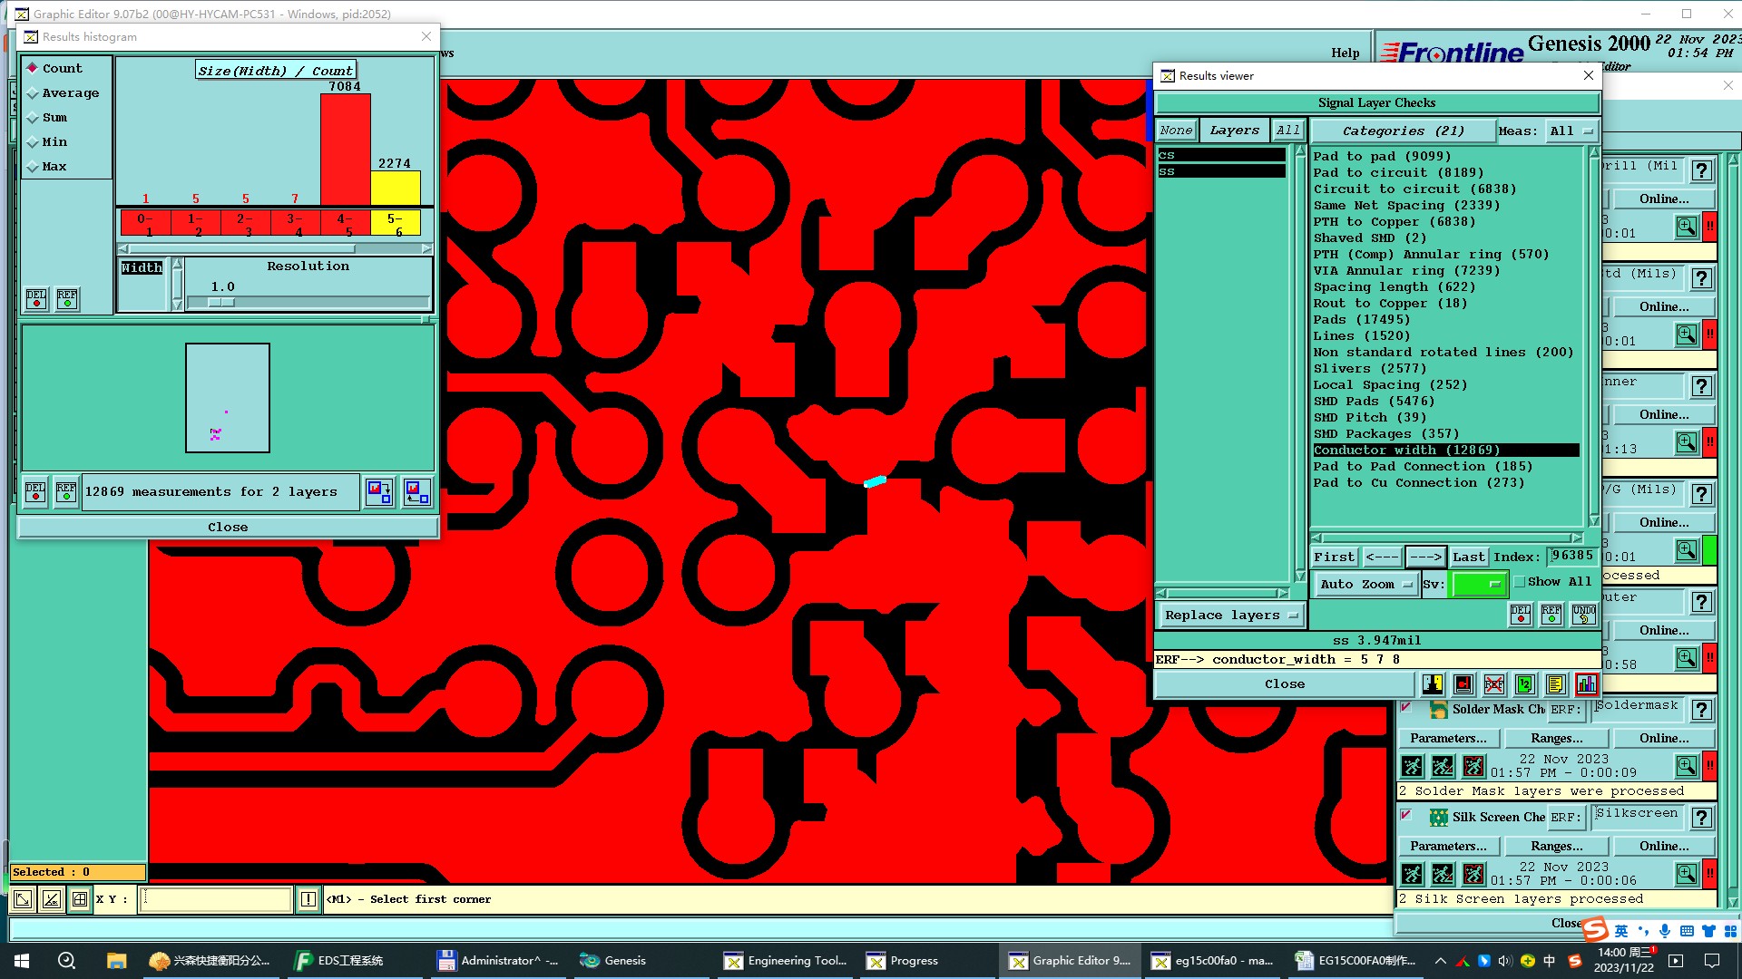Open the green Sv severity dropdown

[x=1479, y=585]
